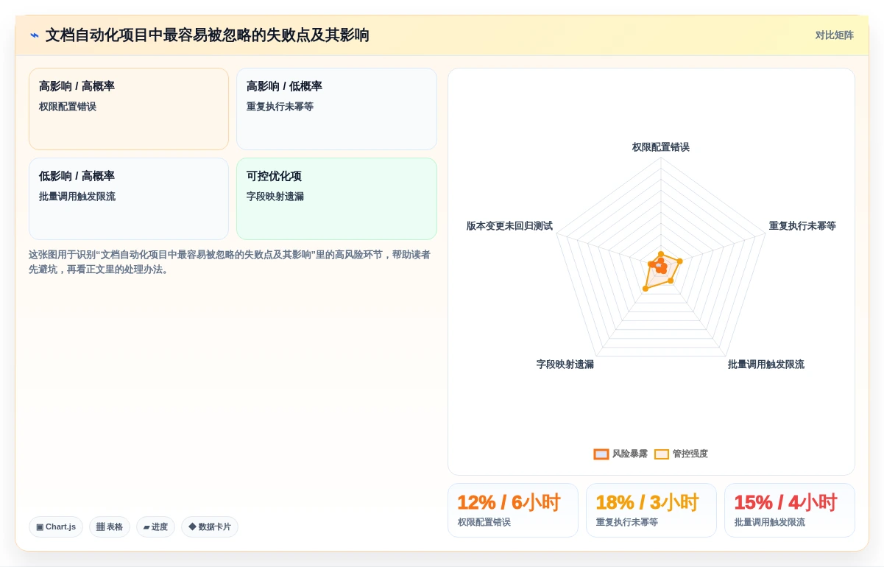The image size is (884, 567).
Task: Toggle the 管控强度 legend swatch
Action: (662, 454)
